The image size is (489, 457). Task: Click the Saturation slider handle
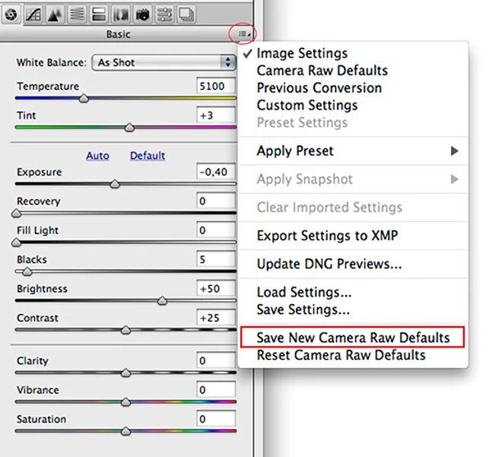click(125, 431)
